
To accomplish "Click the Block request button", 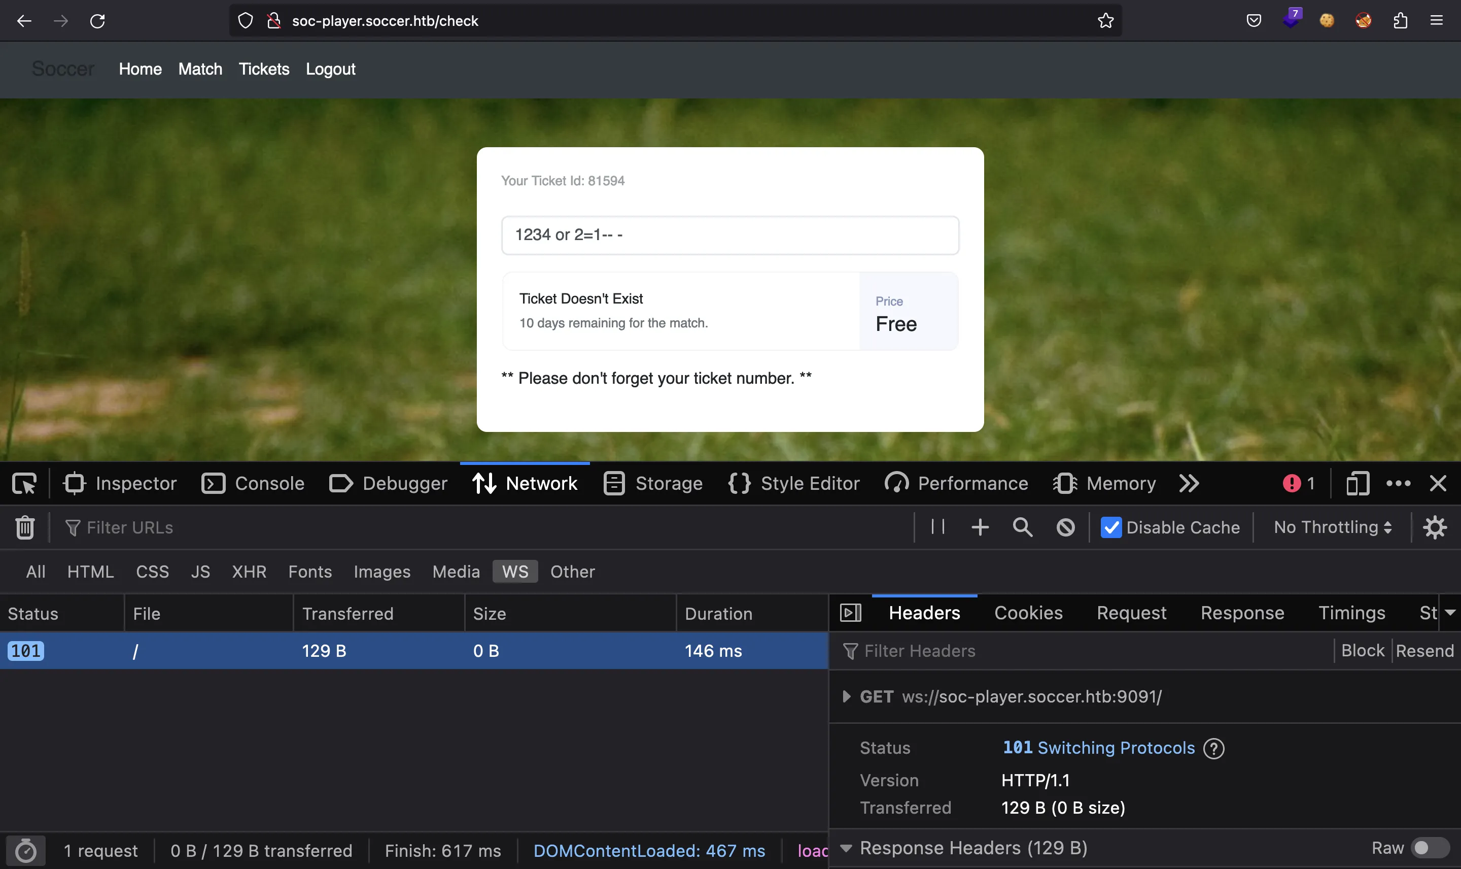I will [x=1362, y=651].
